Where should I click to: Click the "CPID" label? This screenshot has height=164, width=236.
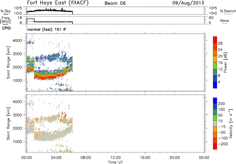pyautogui.click(x=6, y=28)
